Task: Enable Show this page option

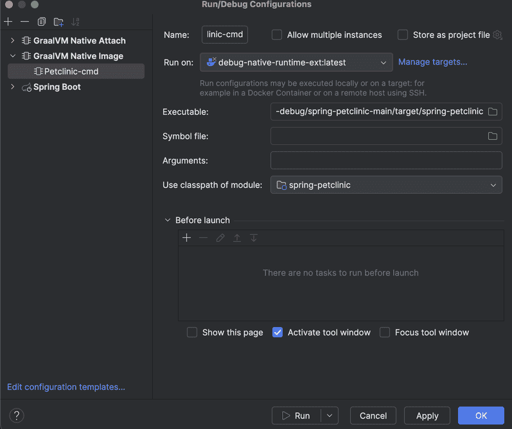Action: (x=192, y=332)
